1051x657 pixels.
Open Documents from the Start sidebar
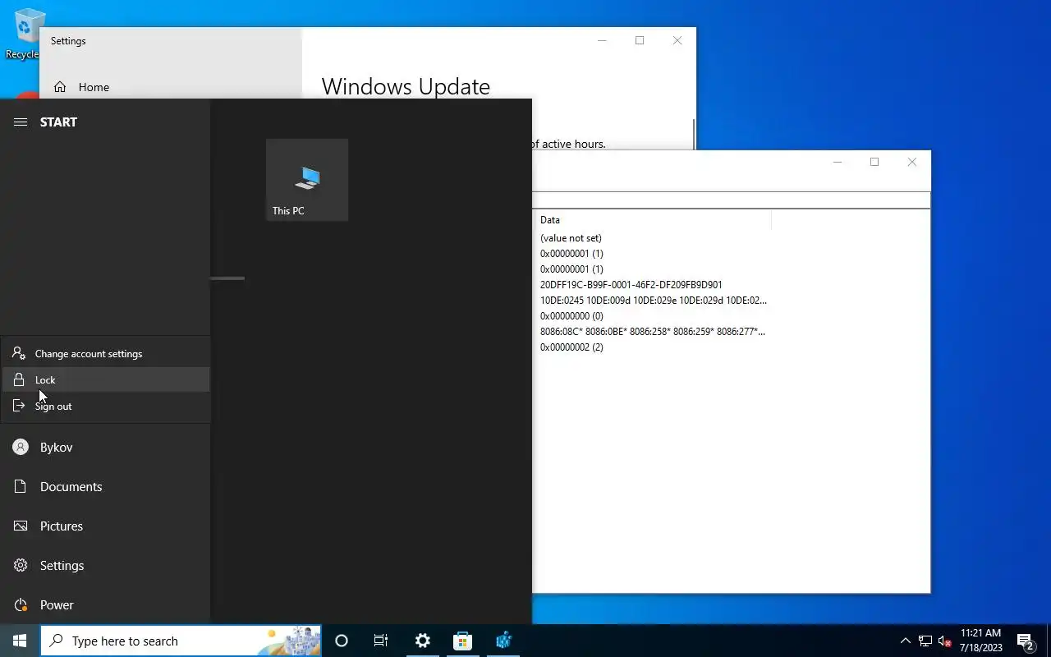tap(105, 486)
